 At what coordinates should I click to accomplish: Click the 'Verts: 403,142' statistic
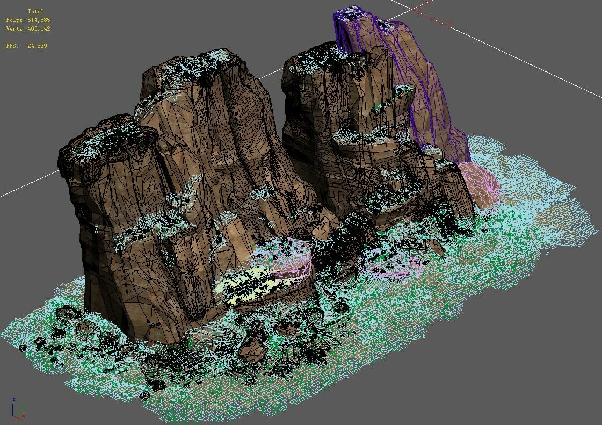(28, 29)
